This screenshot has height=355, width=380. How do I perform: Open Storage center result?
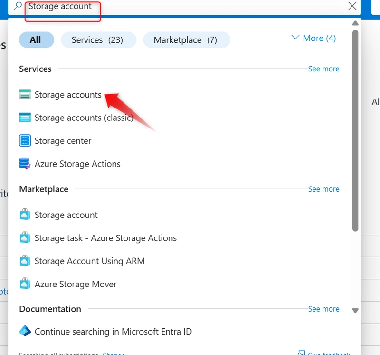(63, 141)
